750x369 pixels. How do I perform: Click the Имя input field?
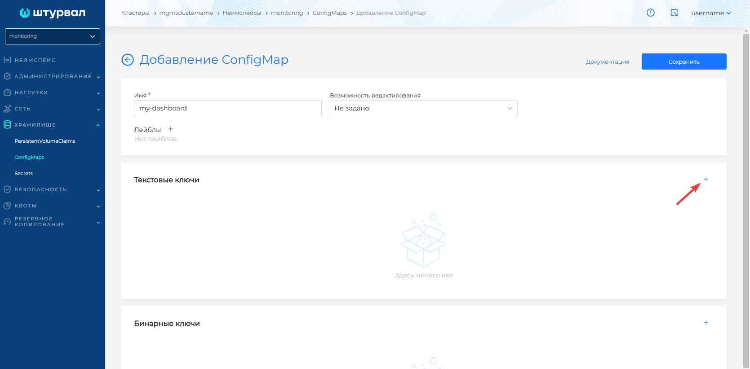point(227,108)
